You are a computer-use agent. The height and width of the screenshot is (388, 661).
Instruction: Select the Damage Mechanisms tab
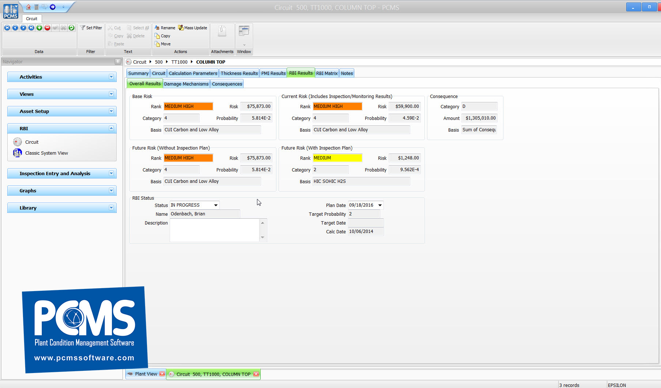coord(186,83)
